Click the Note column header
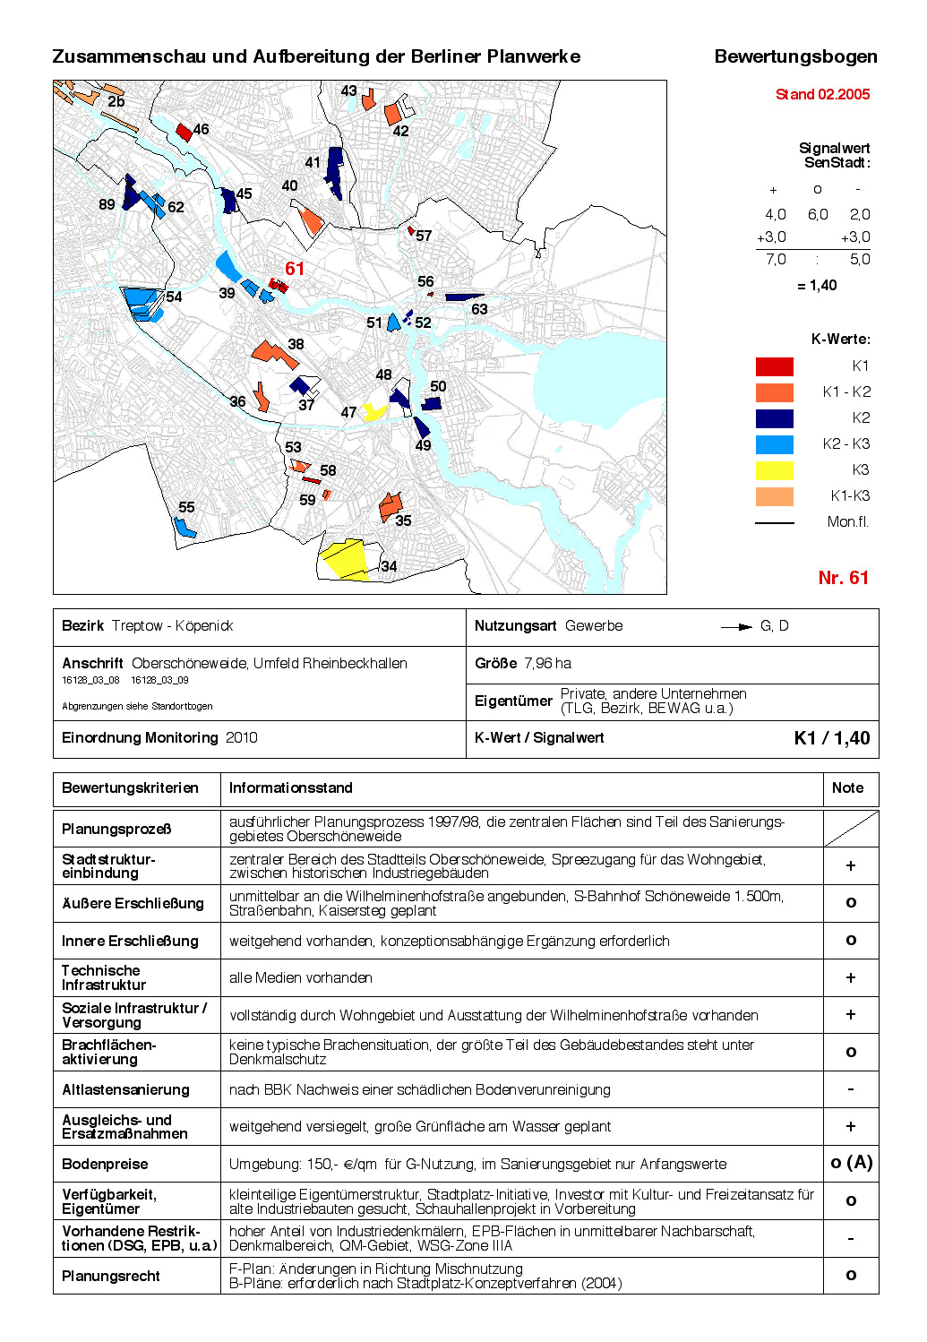 point(847,788)
